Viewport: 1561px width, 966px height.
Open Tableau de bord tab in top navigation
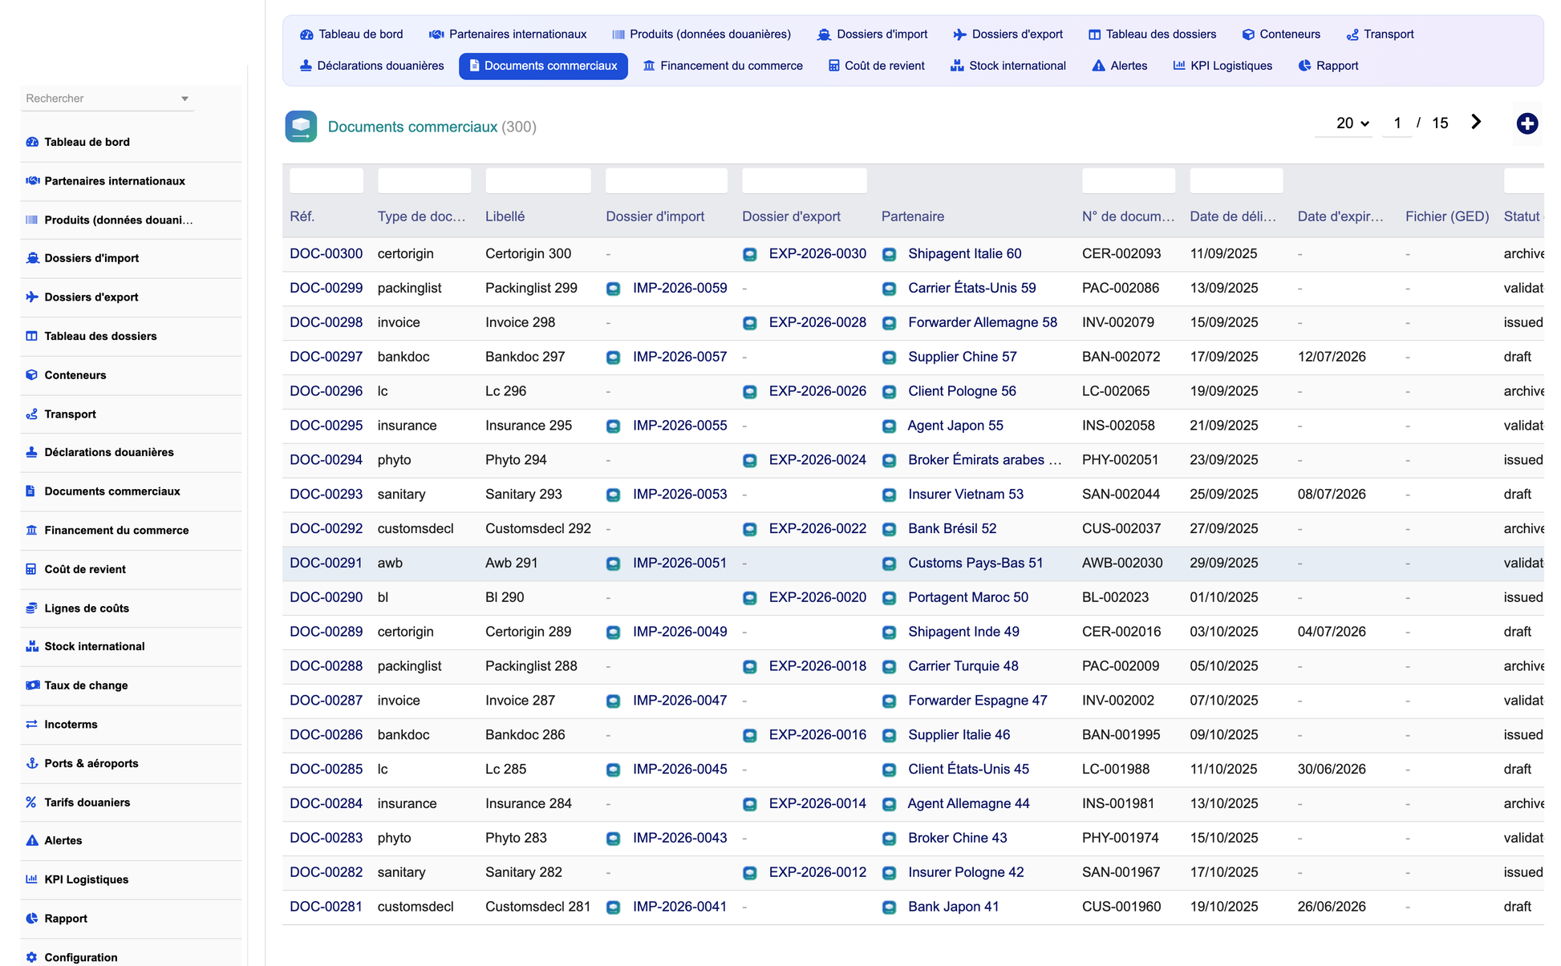click(351, 34)
